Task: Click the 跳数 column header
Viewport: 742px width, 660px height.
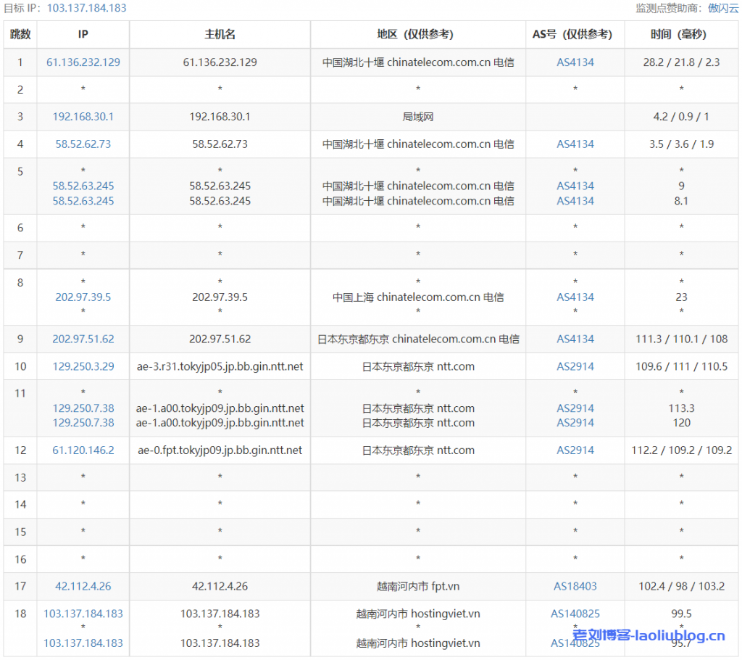Action: (20, 35)
